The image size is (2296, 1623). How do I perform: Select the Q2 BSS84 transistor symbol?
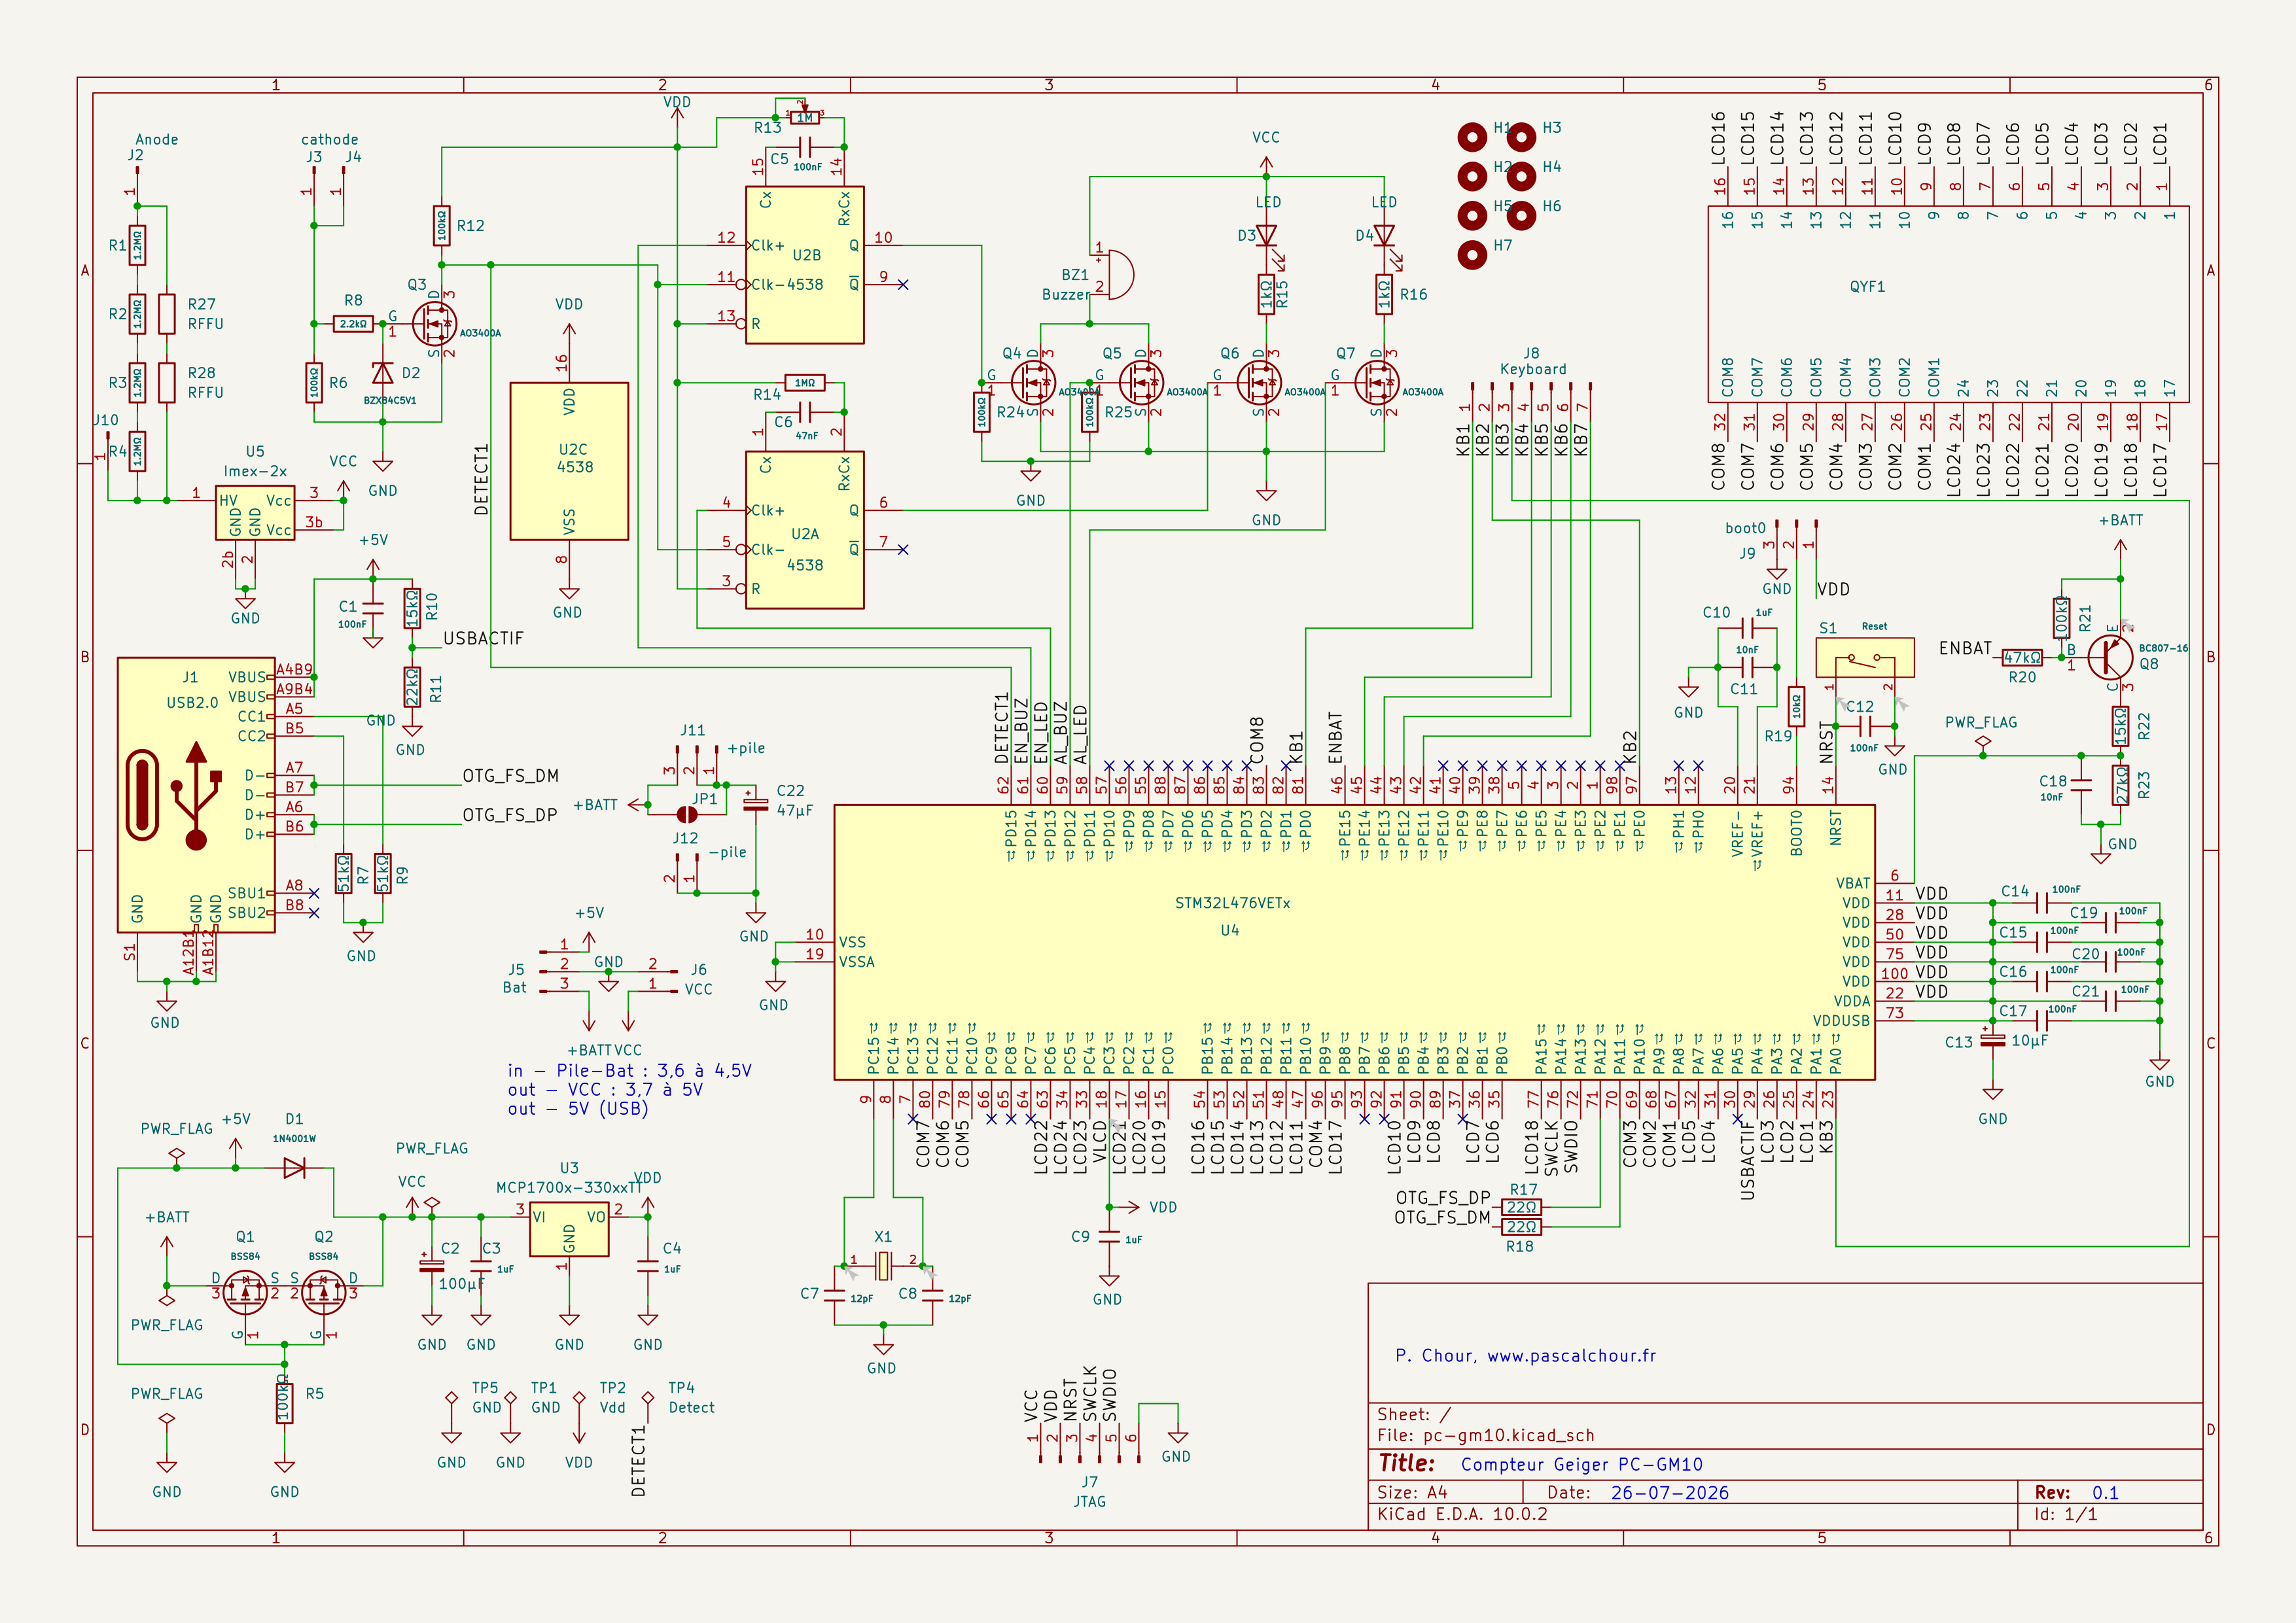pos(324,1293)
